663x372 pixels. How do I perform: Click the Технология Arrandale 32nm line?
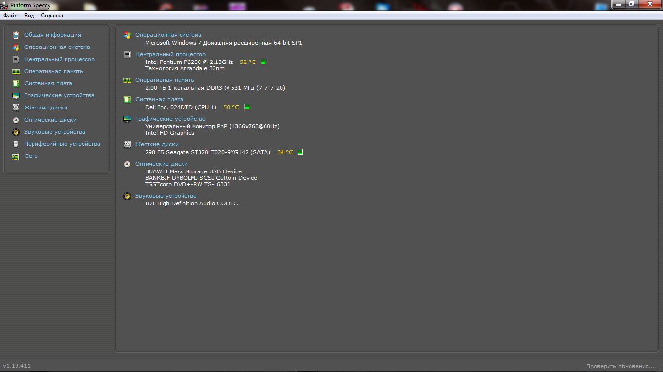pyautogui.click(x=185, y=68)
